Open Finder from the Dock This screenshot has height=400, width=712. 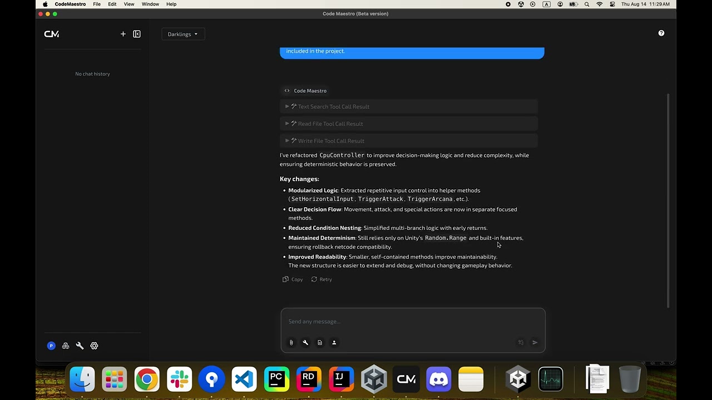[x=82, y=379]
